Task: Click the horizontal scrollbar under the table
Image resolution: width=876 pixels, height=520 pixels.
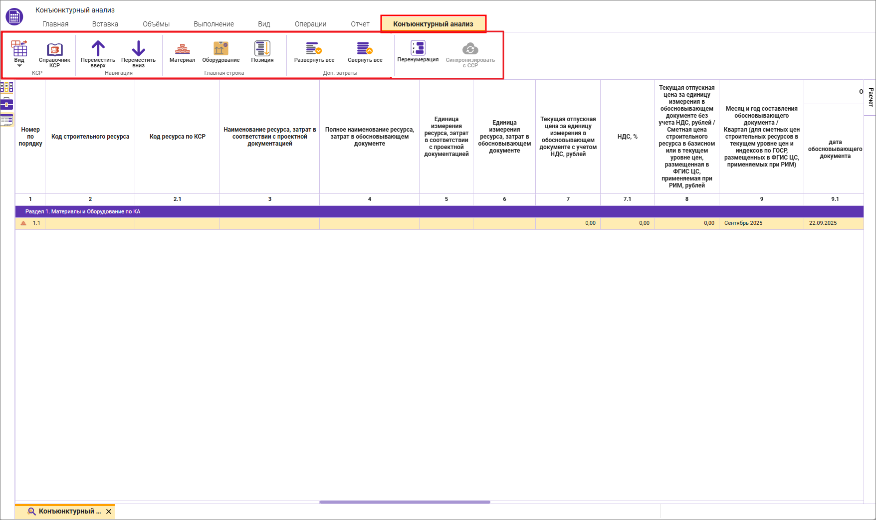Action: tap(405, 502)
